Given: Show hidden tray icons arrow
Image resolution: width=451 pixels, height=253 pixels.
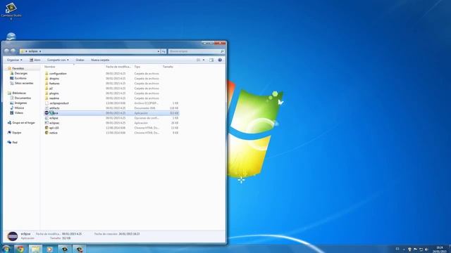Looking at the screenshot, I should pyautogui.click(x=404, y=249).
